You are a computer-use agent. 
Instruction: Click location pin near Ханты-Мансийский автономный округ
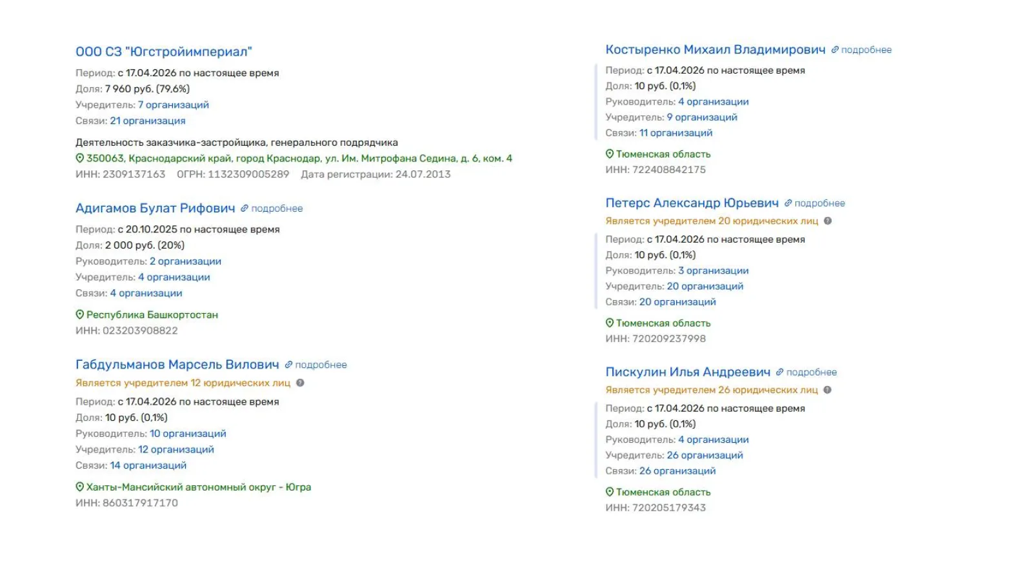80,487
